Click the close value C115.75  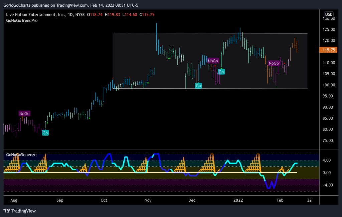tap(147, 15)
